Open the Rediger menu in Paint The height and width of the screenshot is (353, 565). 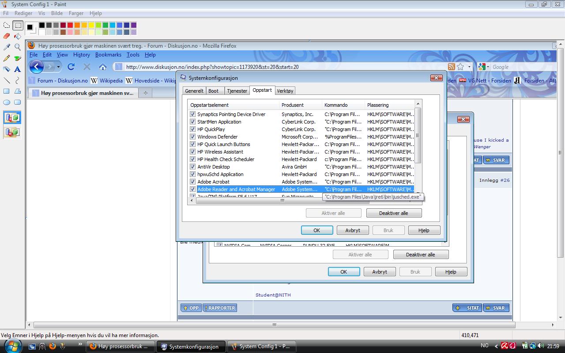coord(23,13)
